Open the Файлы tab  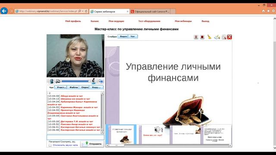(73, 87)
